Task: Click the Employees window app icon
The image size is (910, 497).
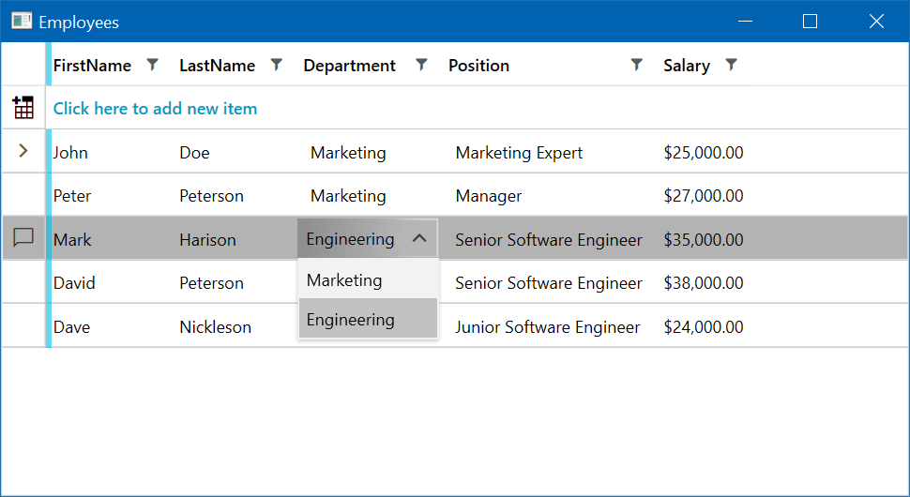Action: [23, 21]
